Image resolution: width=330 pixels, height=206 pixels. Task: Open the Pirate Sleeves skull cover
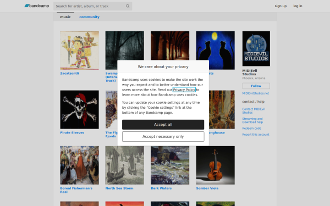coord(79,109)
